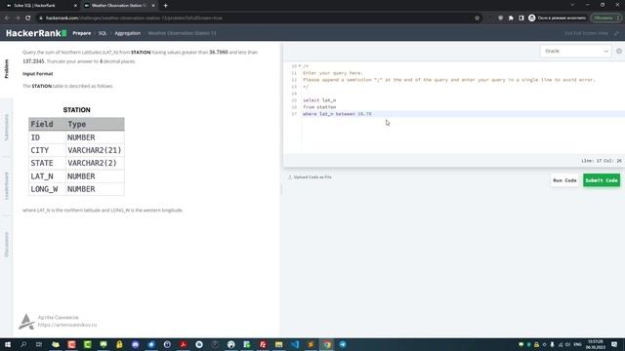Open Telegram from the taskbar

point(343,344)
